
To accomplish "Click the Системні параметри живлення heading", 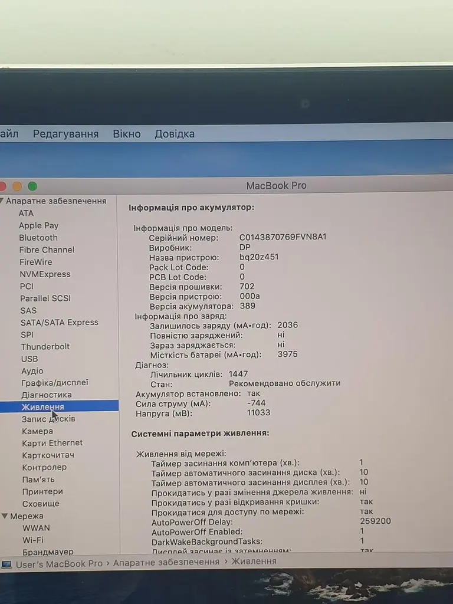I will point(200,434).
